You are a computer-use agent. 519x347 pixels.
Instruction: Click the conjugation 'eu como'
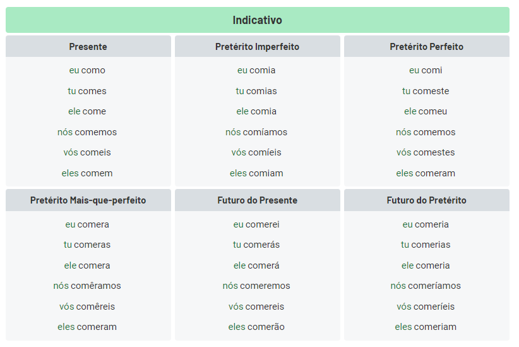(x=87, y=70)
